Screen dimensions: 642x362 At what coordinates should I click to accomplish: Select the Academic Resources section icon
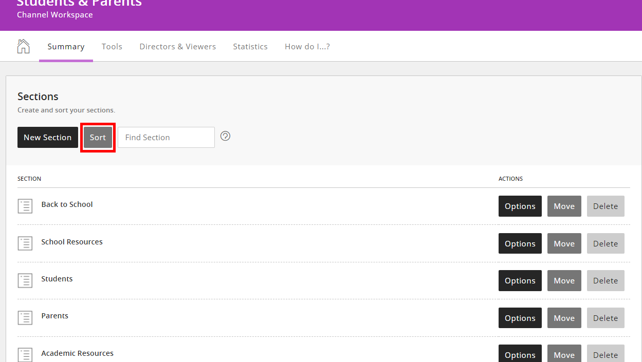[25, 355]
